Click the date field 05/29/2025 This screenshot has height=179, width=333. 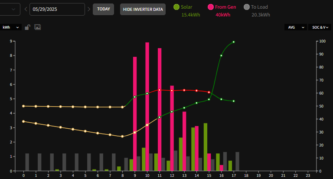pyautogui.click(x=57, y=9)
